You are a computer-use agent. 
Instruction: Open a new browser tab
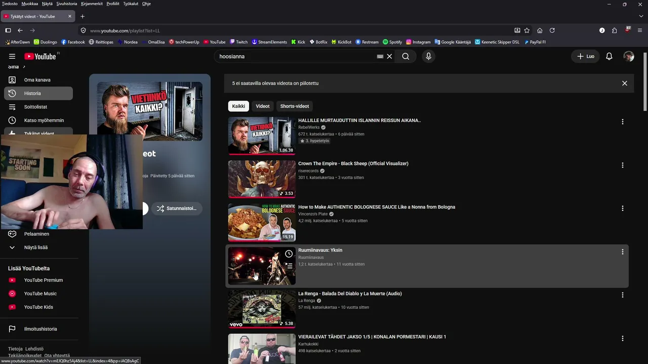tap(83, 16)
